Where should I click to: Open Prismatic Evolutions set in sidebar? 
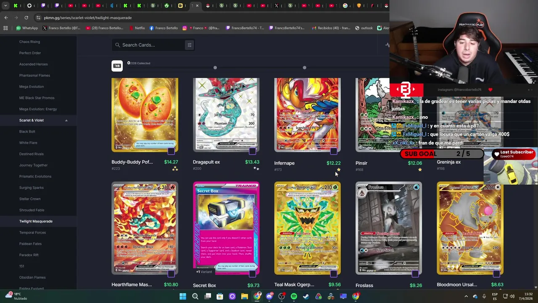pos(35,176)
